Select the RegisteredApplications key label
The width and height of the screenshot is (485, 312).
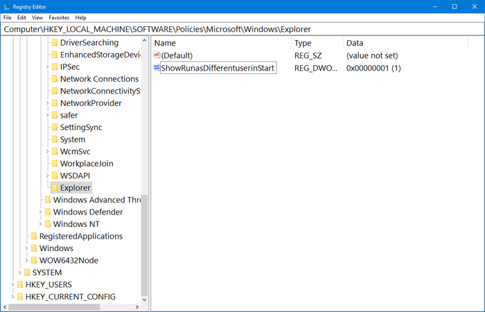pyautogui.click(x=81, y=236)
